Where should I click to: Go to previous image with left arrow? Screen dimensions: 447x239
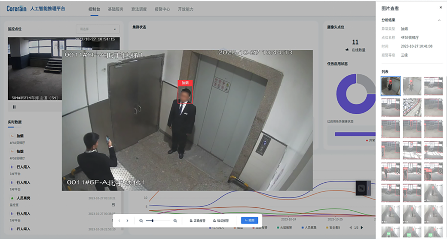119,221
